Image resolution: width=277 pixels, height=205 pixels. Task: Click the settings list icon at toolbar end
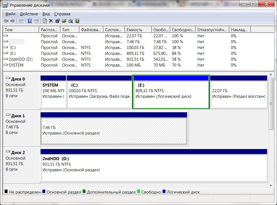coord(77,21)
